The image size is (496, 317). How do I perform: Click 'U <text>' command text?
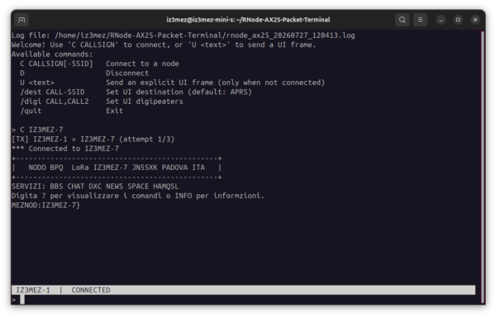point(37,83)
